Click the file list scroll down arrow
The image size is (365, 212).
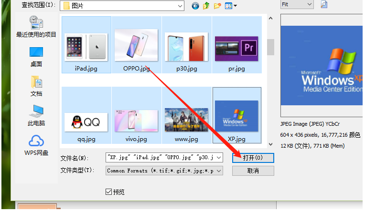[x=270, y=144]
